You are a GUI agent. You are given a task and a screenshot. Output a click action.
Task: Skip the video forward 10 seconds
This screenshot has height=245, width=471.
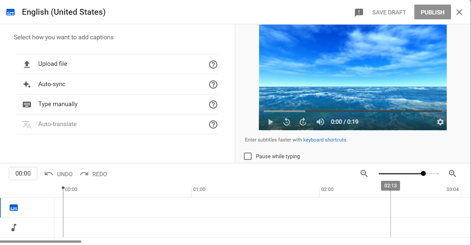click(x=303, y=122)
